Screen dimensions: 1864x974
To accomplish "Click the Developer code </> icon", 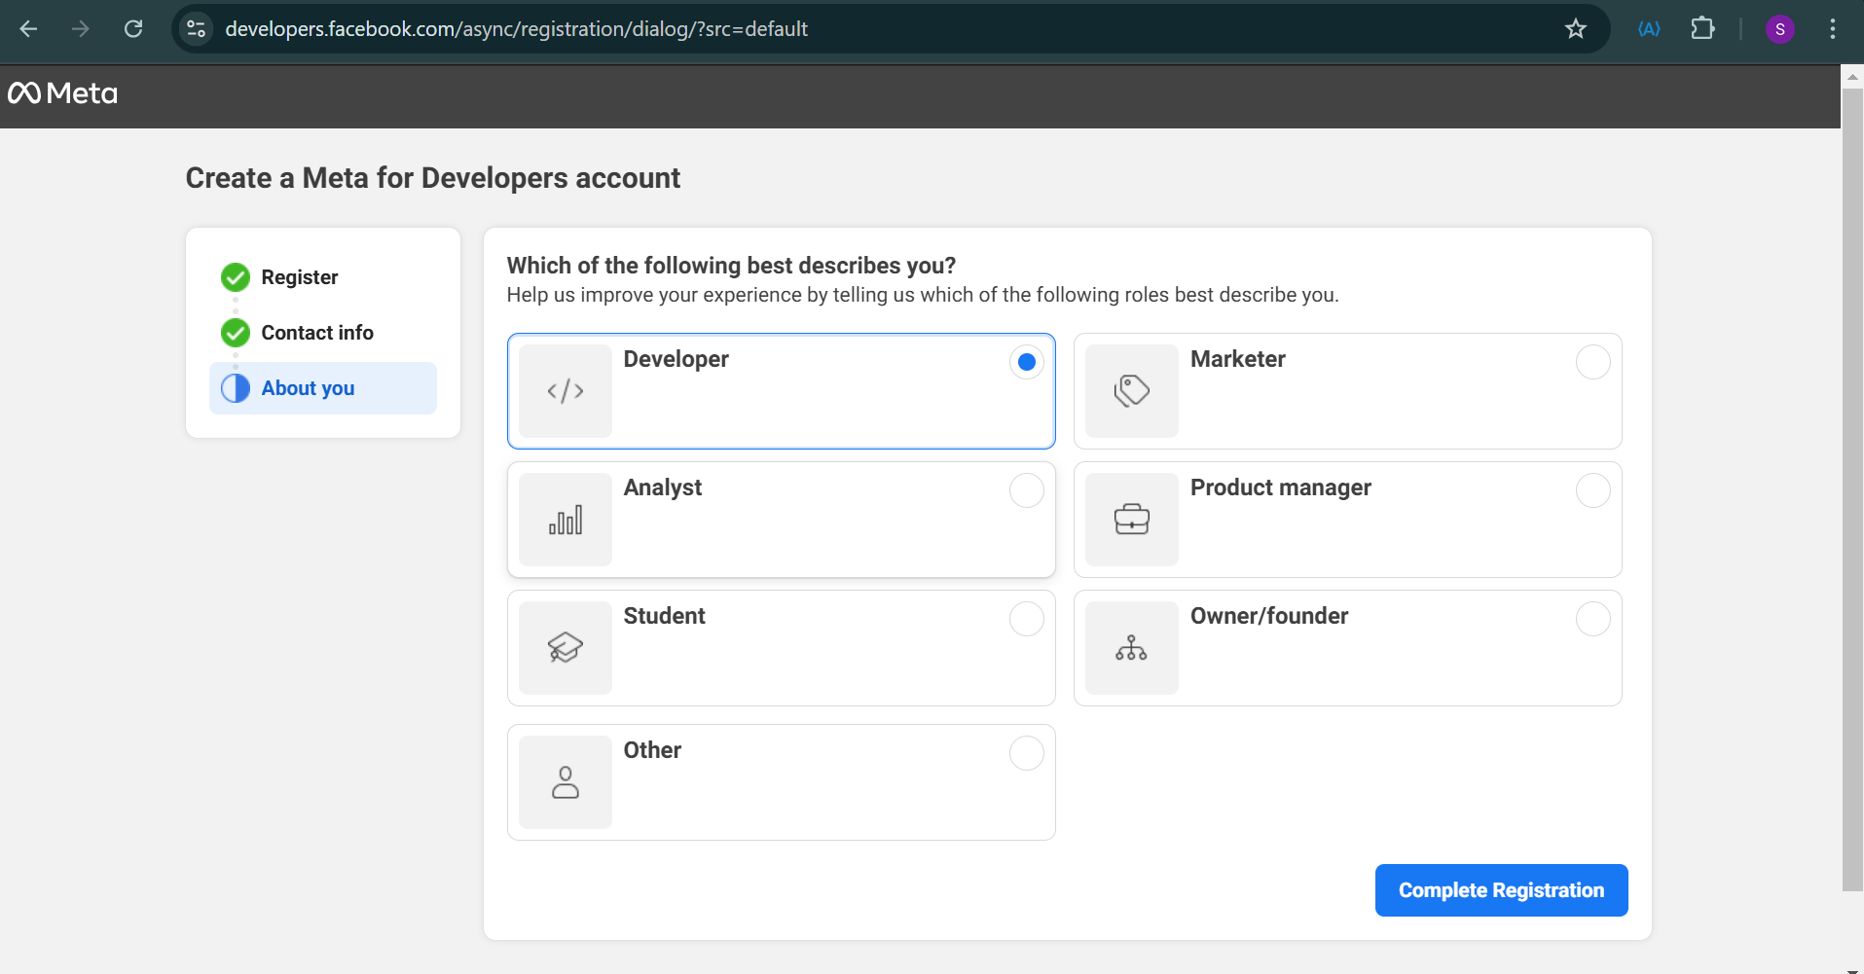I will click(x=565, y=391).
